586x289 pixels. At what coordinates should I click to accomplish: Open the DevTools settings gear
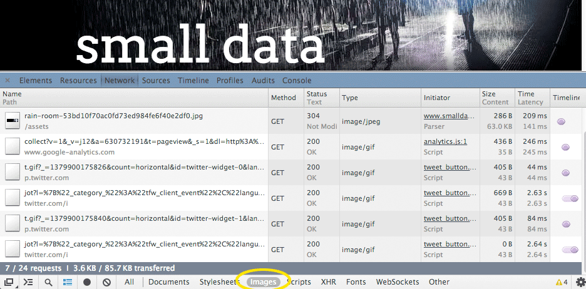[x=580, y=282]
